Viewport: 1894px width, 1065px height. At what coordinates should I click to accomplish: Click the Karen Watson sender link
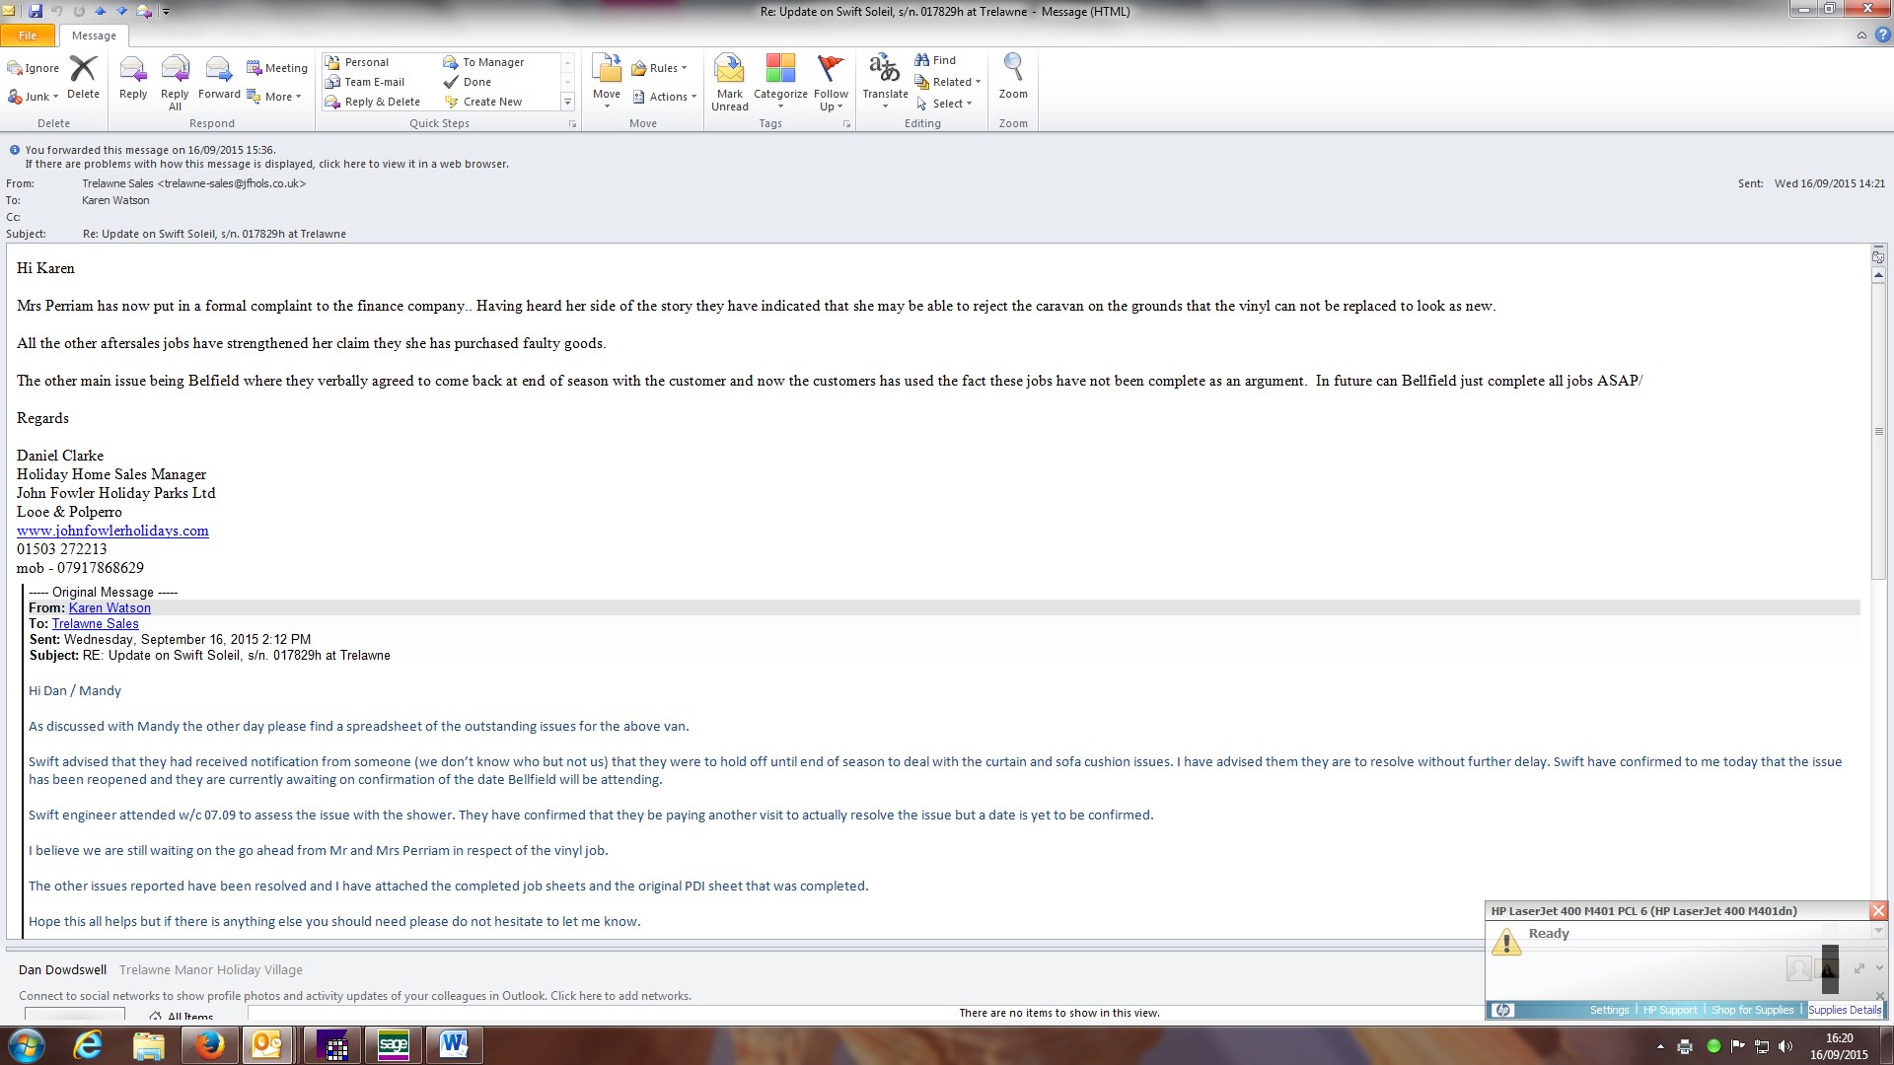(x=109, y=608)
